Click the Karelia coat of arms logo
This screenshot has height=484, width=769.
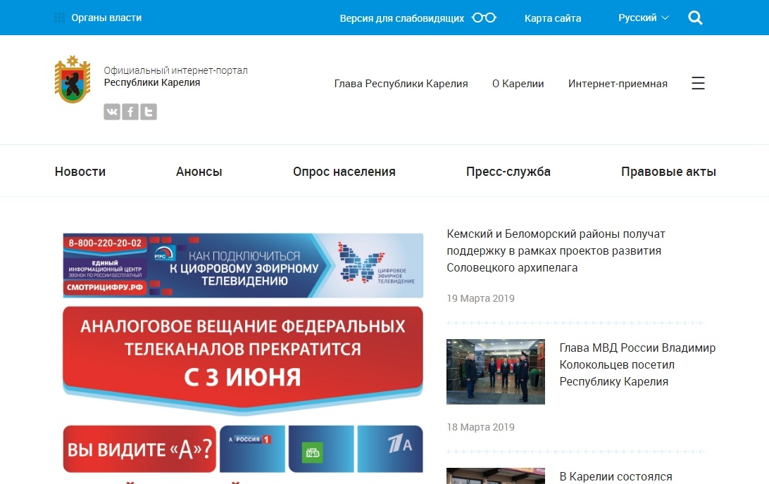tap(73, 79)
